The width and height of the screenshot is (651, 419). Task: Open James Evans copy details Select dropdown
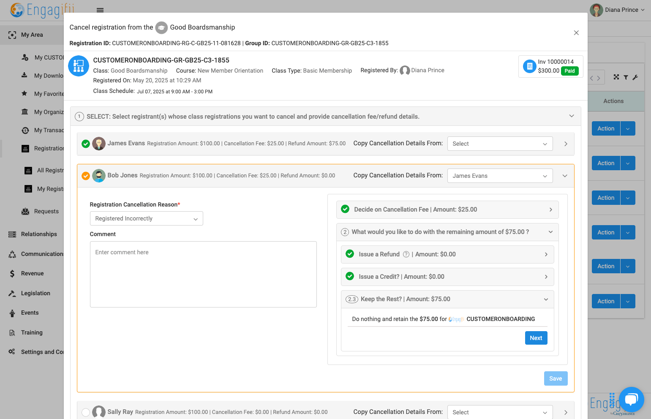coord(500,144)
